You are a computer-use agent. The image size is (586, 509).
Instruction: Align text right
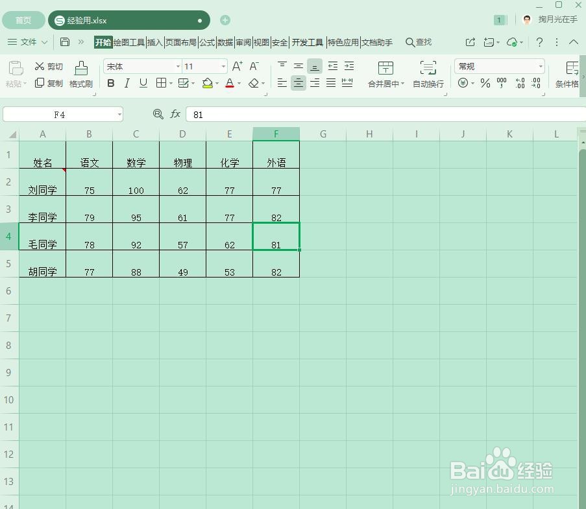click(315, 83)
